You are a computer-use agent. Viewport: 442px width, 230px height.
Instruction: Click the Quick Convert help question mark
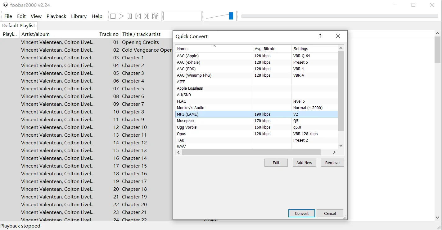(x=320, y=36)
